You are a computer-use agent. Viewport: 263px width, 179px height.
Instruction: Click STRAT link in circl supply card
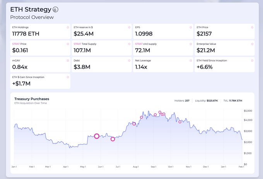tap(138, 44)
